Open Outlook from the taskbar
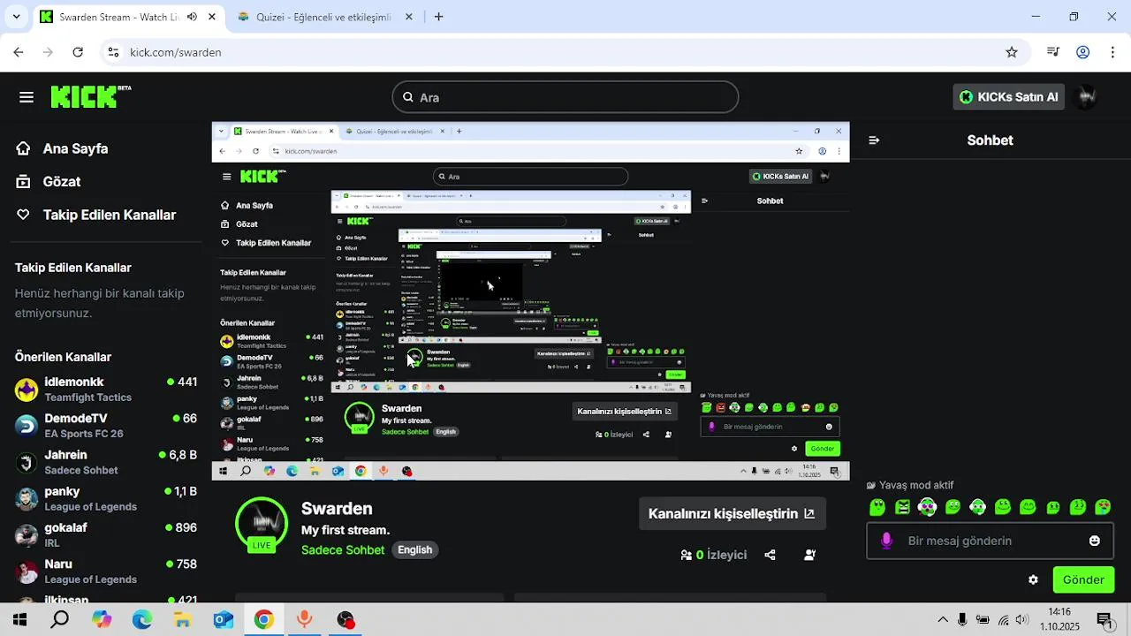The height and width of the screenshot is (636, 1131). pyautogui.click(x=223, y=620)
